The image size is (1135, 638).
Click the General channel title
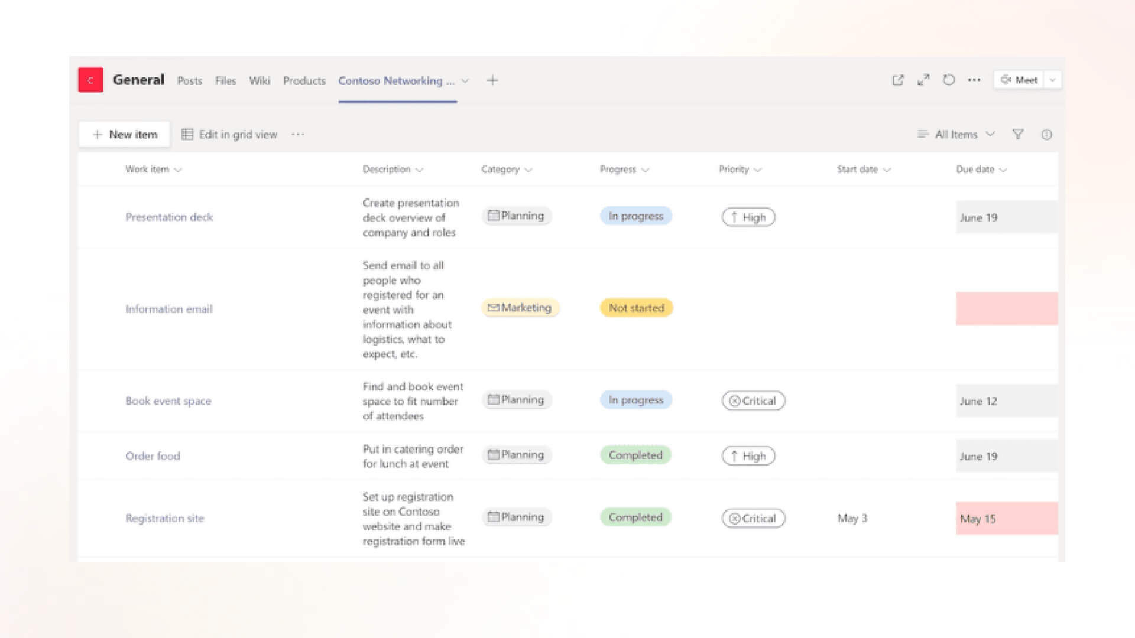coord(138,80)
